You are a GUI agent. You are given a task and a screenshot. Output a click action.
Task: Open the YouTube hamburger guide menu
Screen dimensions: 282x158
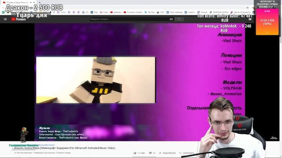[x=5, y=19]
